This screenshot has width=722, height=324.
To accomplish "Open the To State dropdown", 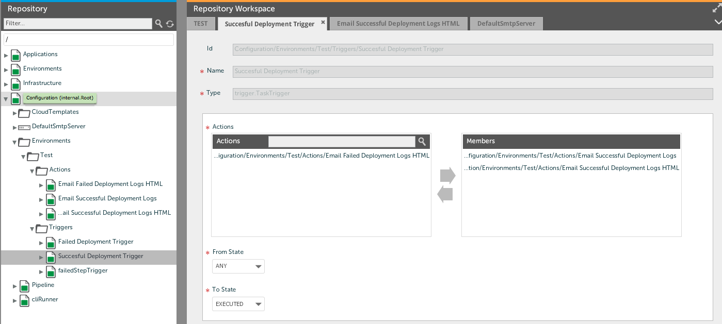I will [x=238, y=304].
